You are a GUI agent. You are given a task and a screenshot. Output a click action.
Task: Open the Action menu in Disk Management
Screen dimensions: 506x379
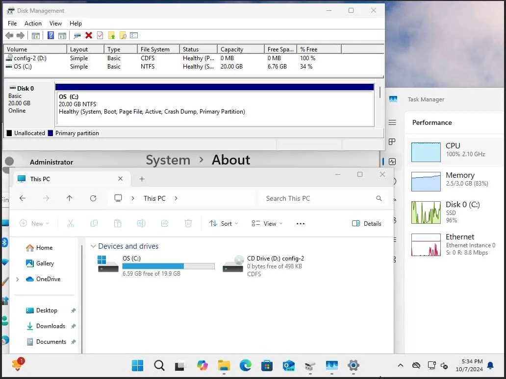point(32,23)
